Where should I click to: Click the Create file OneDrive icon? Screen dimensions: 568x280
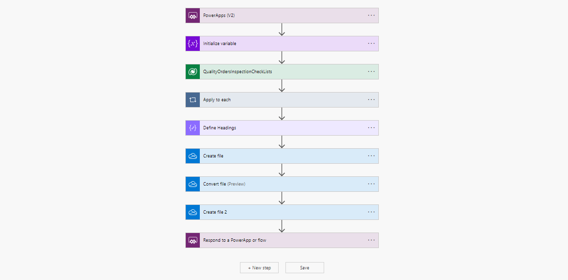[193, 156]
